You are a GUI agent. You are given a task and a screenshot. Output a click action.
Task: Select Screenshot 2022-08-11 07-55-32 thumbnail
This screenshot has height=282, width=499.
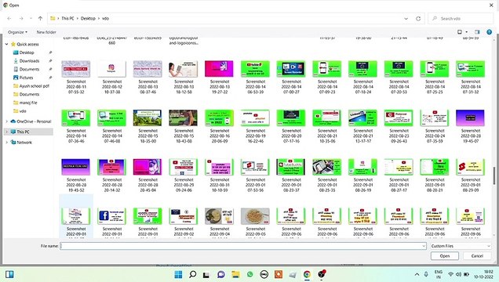click(x=76, y=69)
